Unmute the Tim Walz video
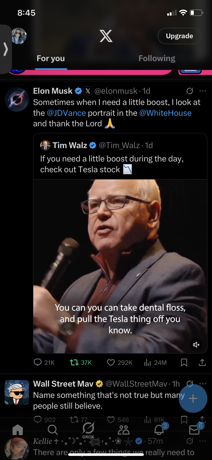Screen dimensions: 212x460 click(x=196, y=345)
